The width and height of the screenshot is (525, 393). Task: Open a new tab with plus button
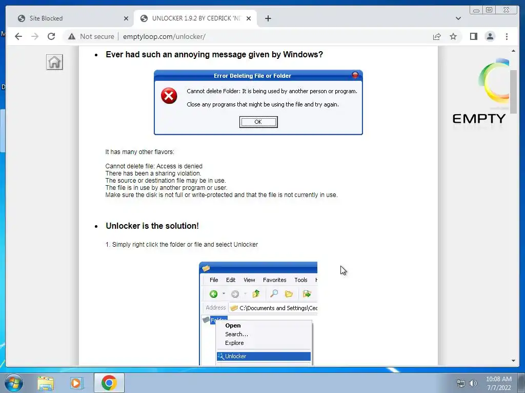pyautogui.click(x=268, y=18)
